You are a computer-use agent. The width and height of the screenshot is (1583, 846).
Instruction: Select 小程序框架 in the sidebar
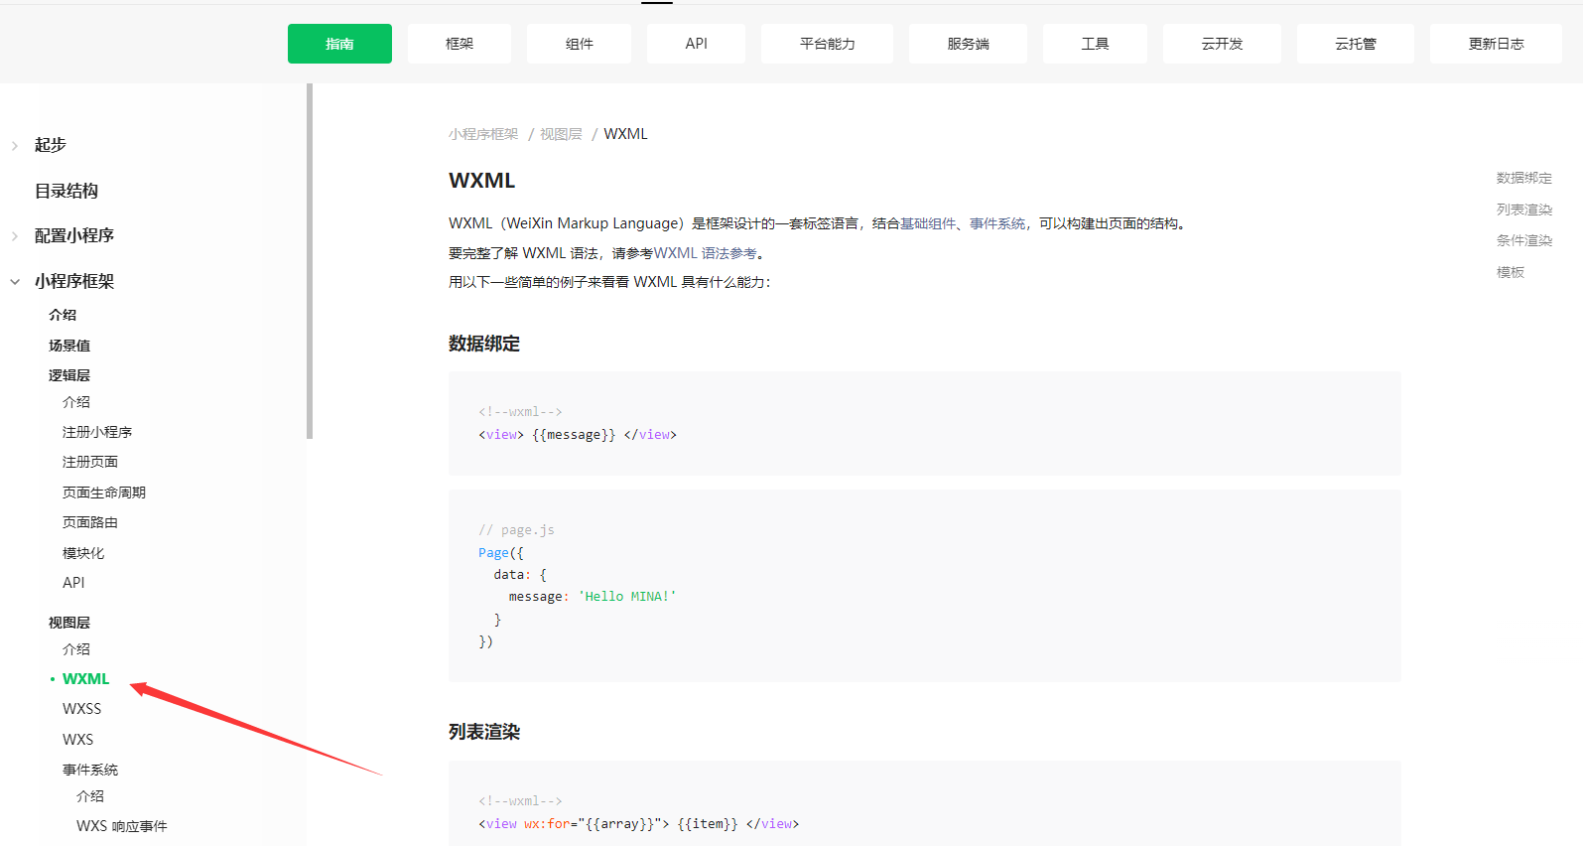(x=74, y=281)
